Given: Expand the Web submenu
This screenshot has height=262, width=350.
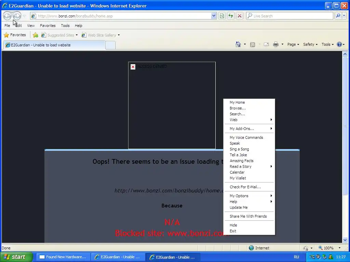Looking at the screenshot, I should [249, 120].
